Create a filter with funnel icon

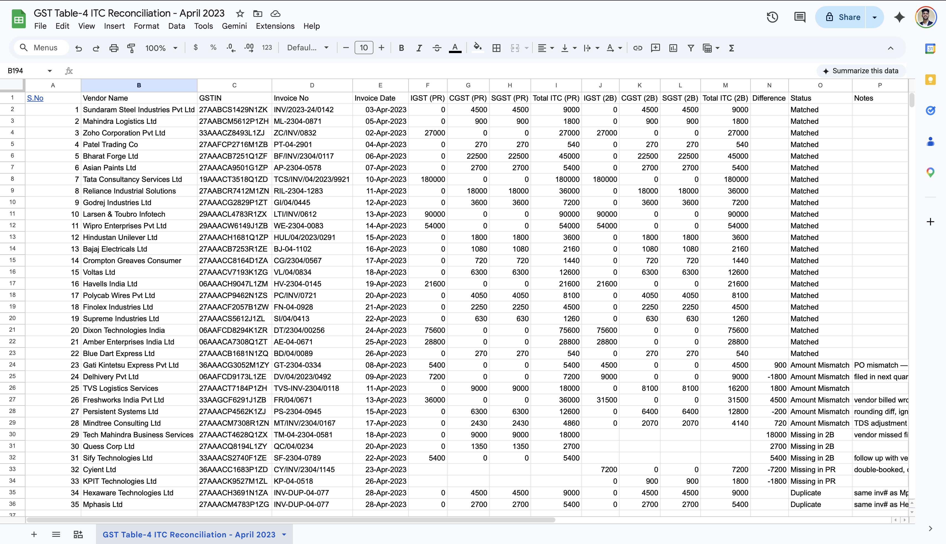pos(691,48)
